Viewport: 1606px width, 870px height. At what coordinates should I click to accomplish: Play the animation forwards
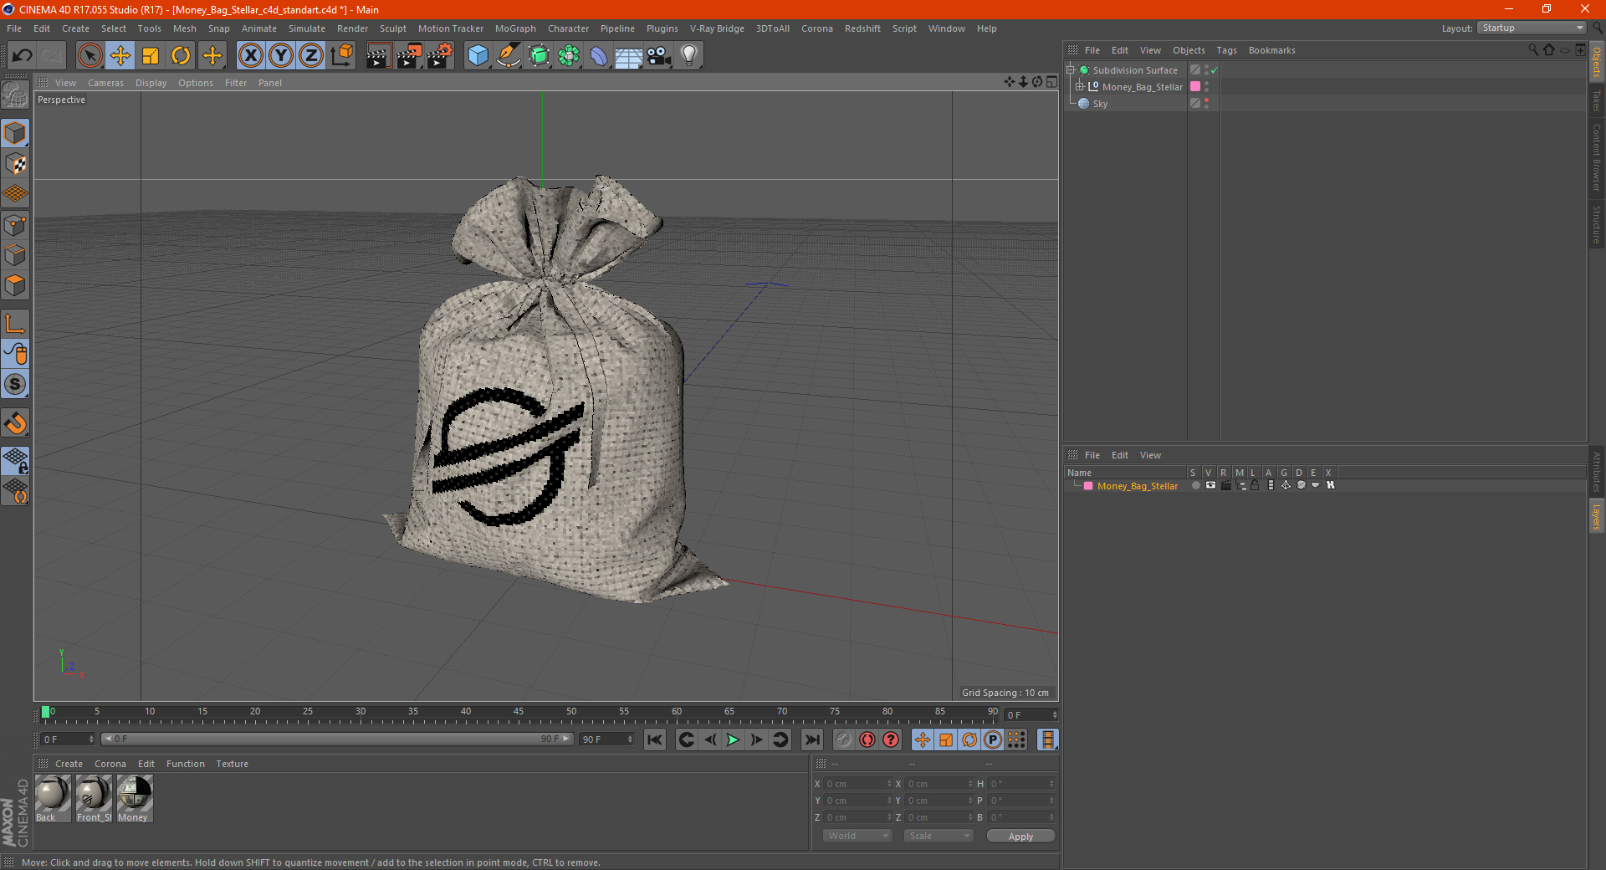(x=733, y=739)
